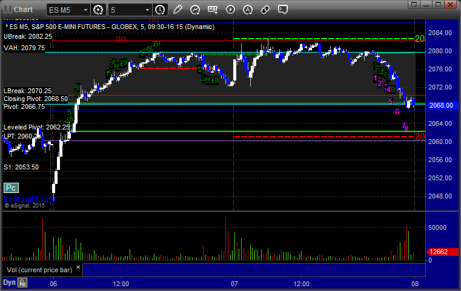Image resolution: width=461 pixels, height=291 pixels.
Task: Open the chart settings gear menu
Action: coord(98,10)
